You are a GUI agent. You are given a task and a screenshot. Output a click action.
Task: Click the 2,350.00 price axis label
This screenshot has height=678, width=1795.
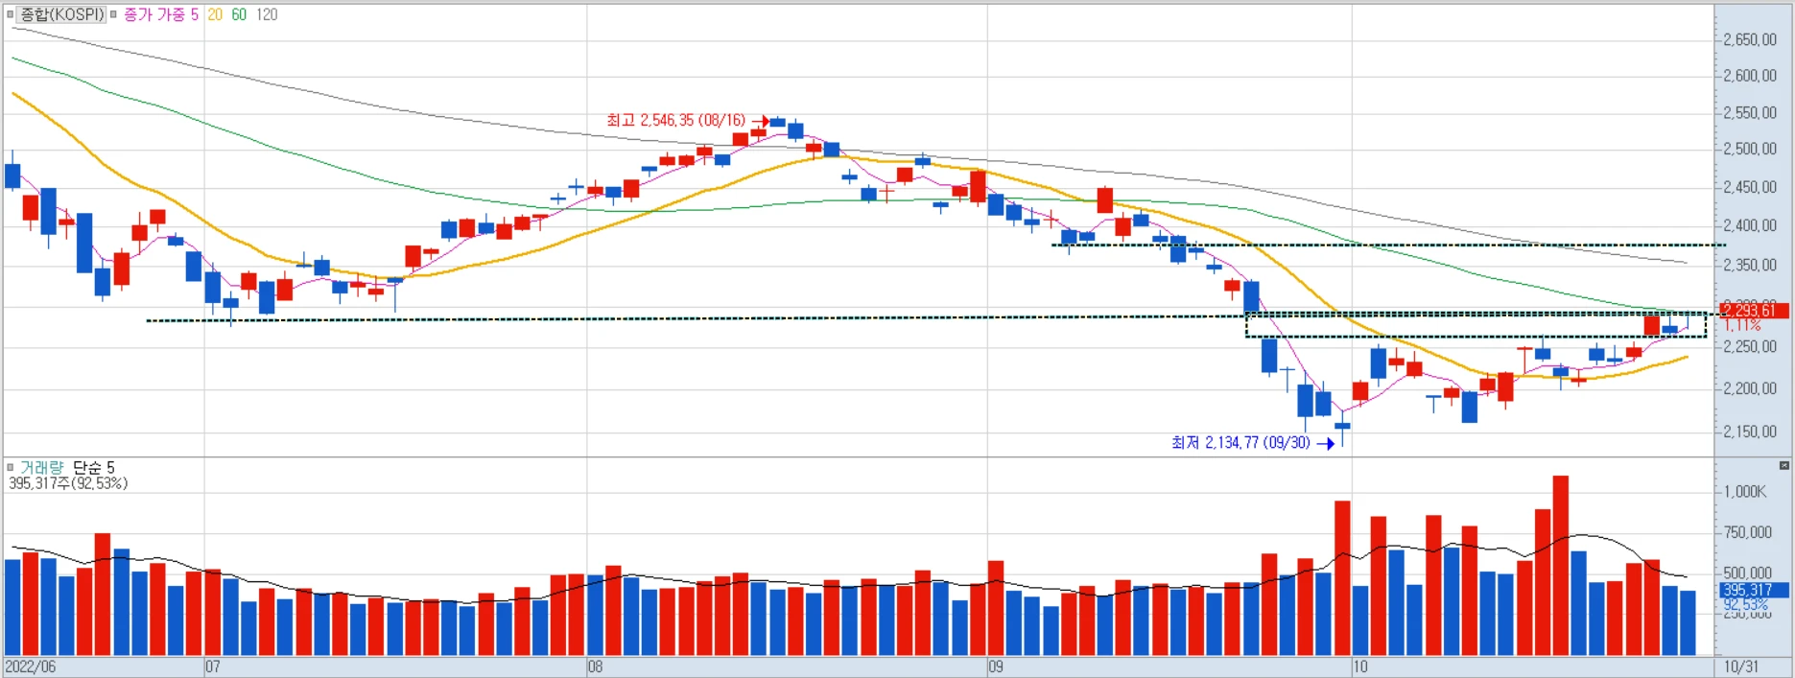tap(1750, 266)
